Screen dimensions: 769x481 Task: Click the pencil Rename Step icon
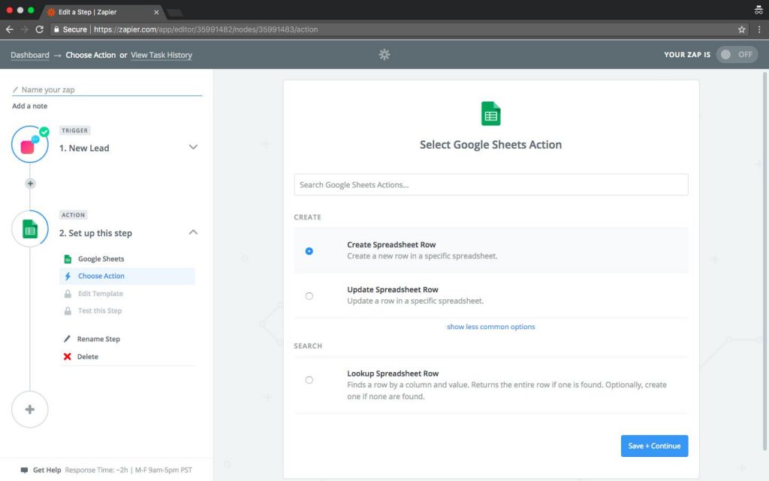[x=67, y=339]
